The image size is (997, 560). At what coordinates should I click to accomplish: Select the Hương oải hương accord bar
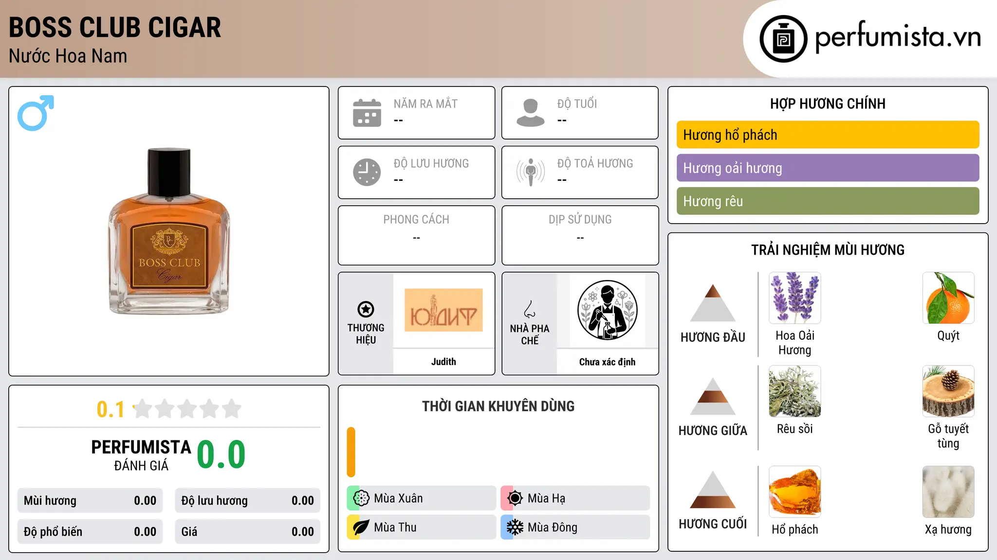pyautogui.click(x=828, y=168)
